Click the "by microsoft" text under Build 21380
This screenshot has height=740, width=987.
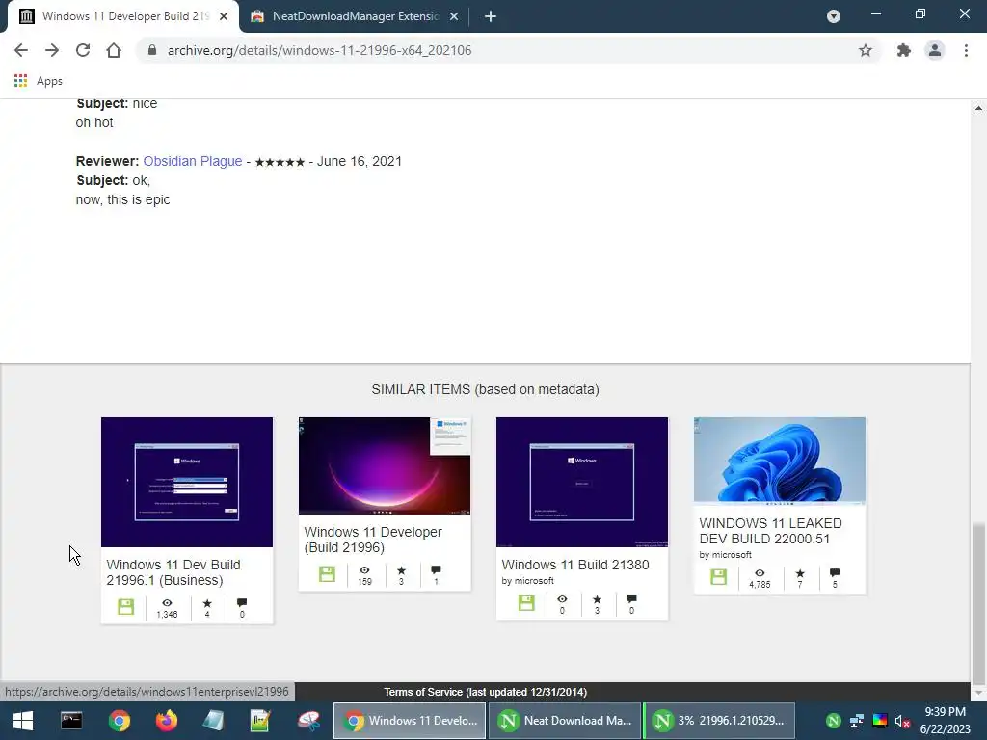pyautogui.click(x=527, y=581)
